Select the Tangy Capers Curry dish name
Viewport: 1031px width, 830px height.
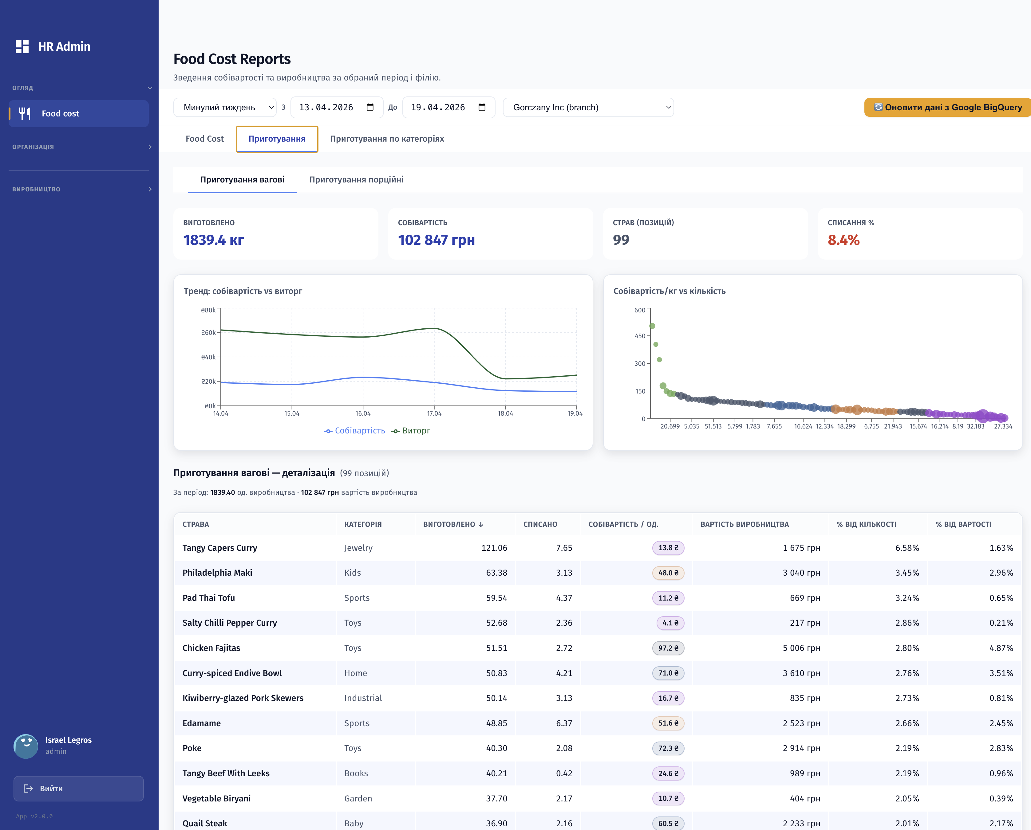(x=219, y=548)
